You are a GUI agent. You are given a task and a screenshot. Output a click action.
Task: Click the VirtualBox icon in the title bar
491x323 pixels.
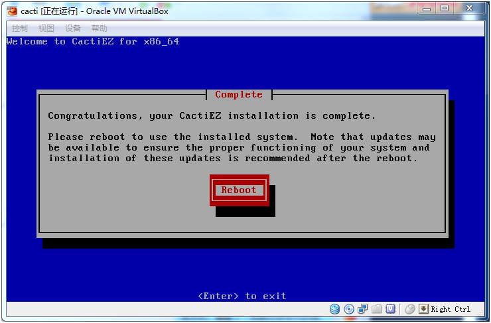coord(12,11)
